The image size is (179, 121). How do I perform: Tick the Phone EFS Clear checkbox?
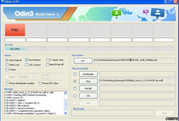point(40,83)
